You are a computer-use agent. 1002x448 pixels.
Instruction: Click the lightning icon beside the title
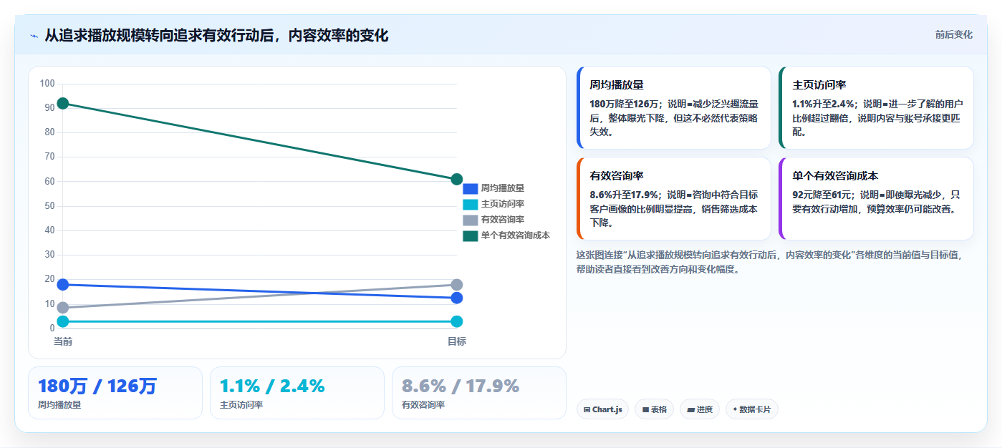tap(34, 36)
